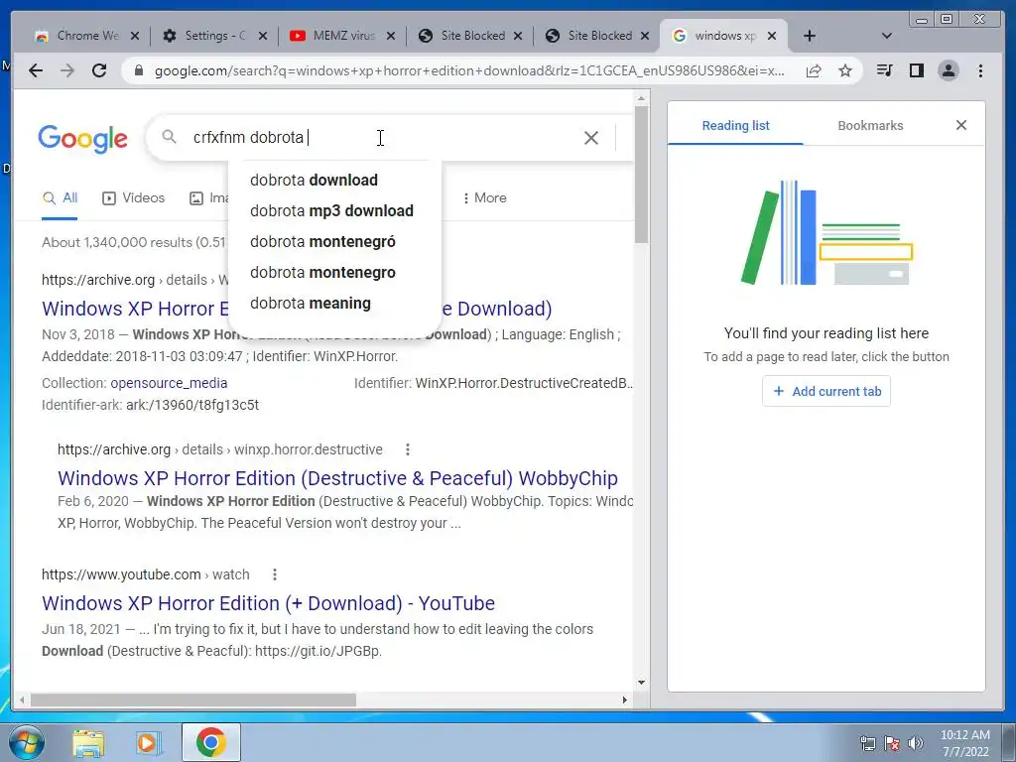Close the first Site Blocked tab

[x=518, y=36]
